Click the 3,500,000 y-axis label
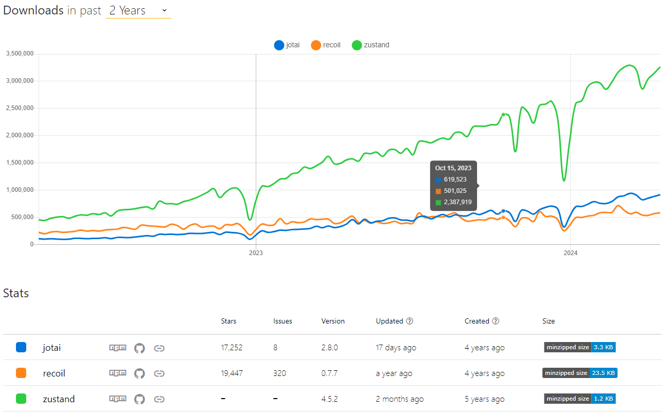 20,53
